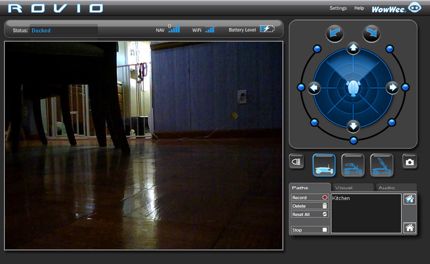Viewport: 430px width, 264px height.
Task: Click the top-left blue dot on the ring
Action: click(317, 49)
